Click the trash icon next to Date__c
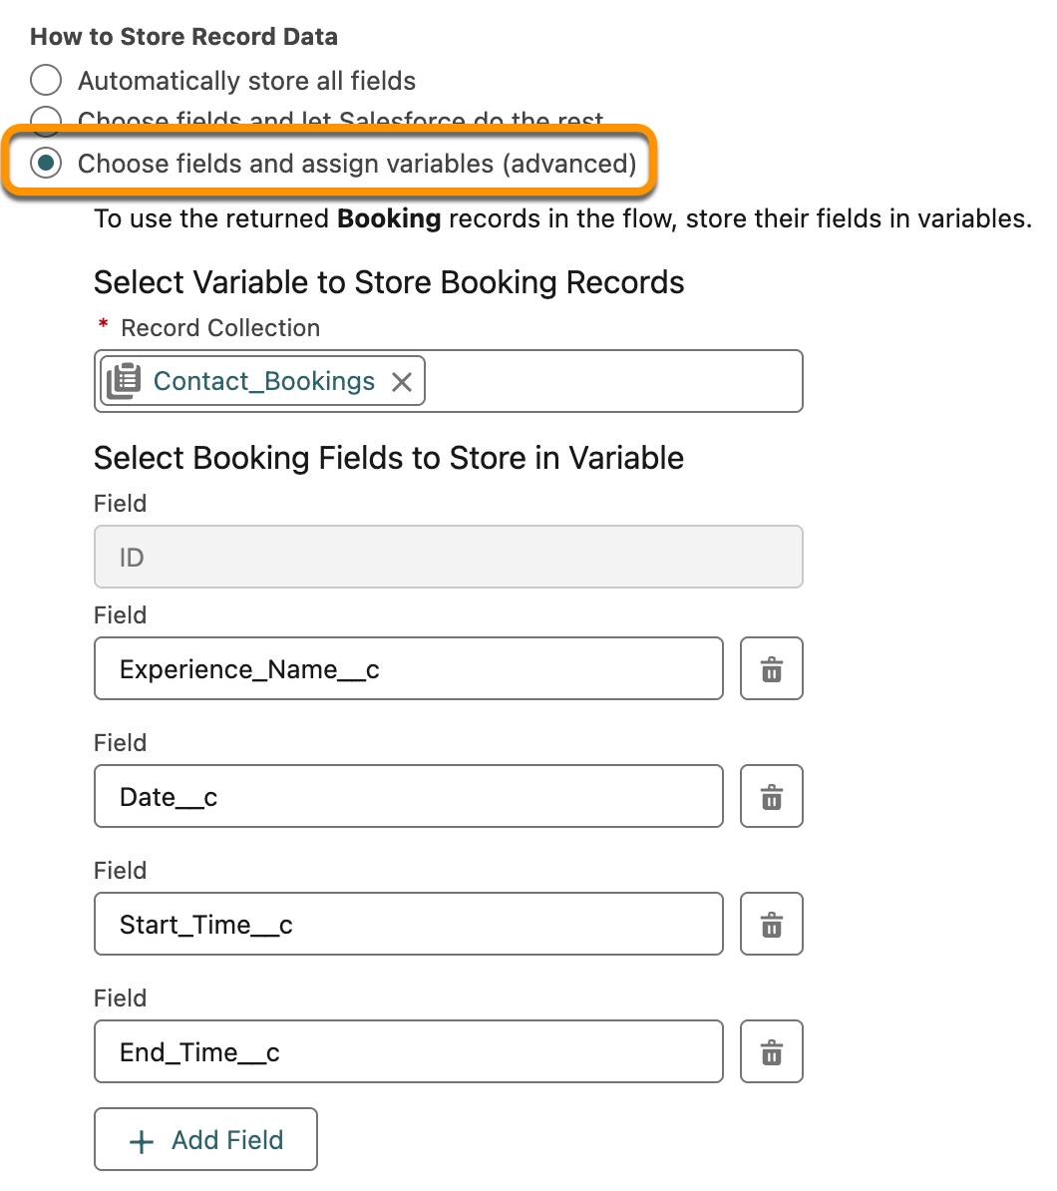The width and height of the screenshot is (1057, 1191). (771, 796)
